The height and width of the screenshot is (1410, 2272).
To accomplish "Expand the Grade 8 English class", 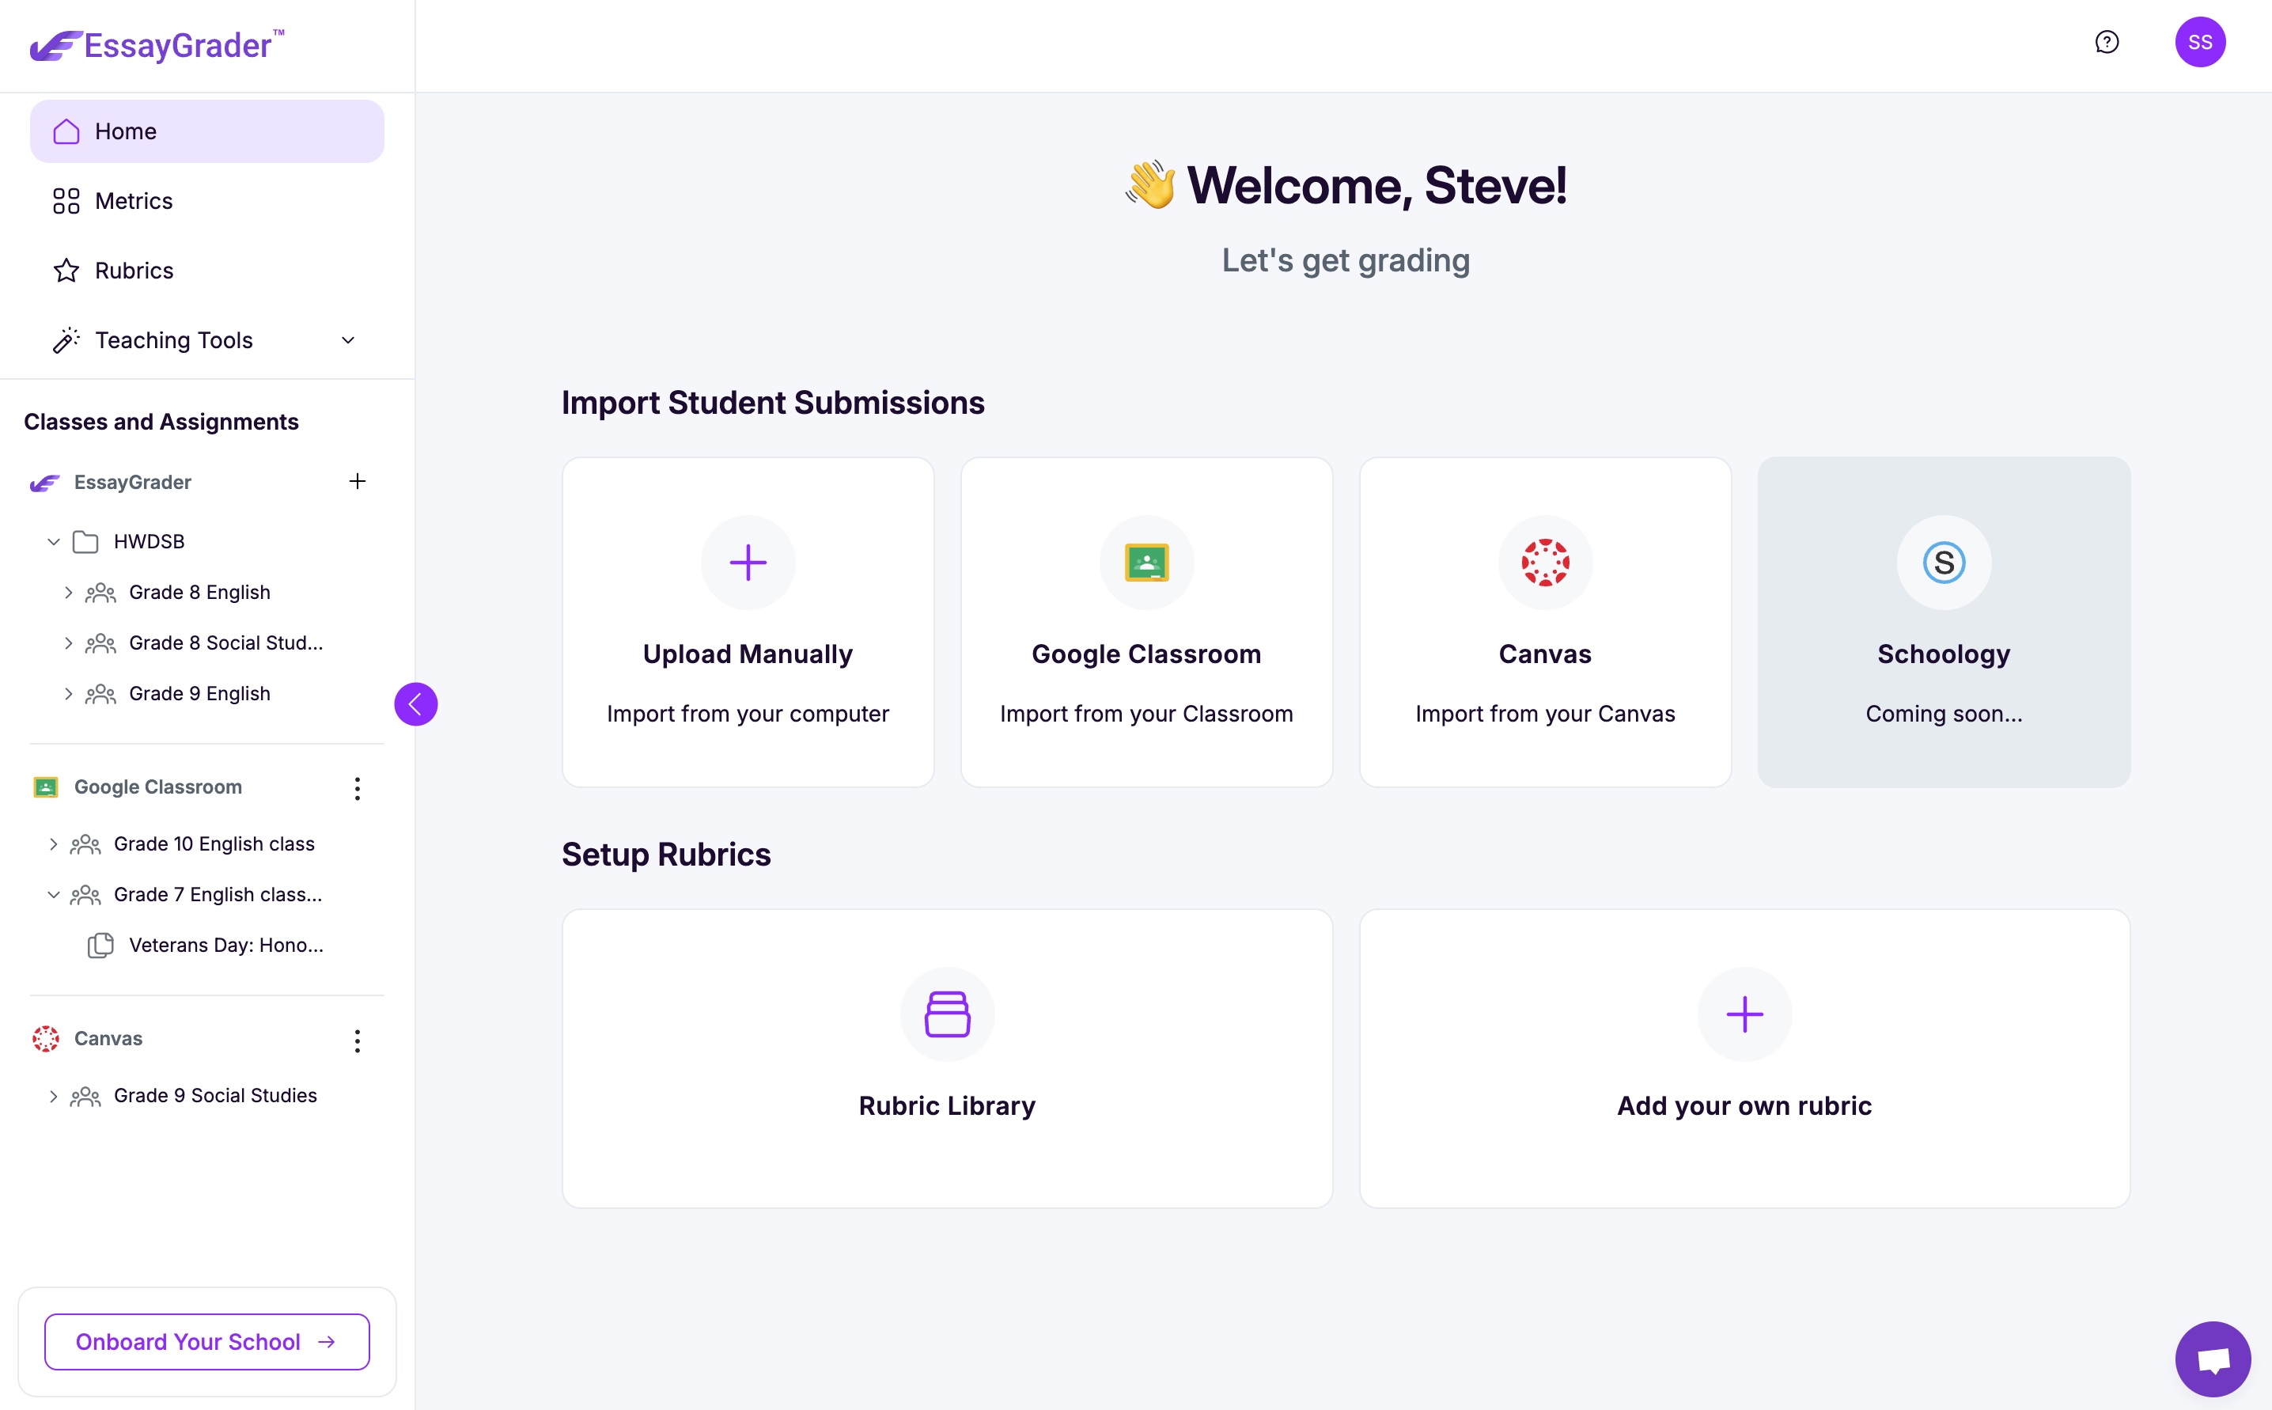I will [x=68, y=592].
